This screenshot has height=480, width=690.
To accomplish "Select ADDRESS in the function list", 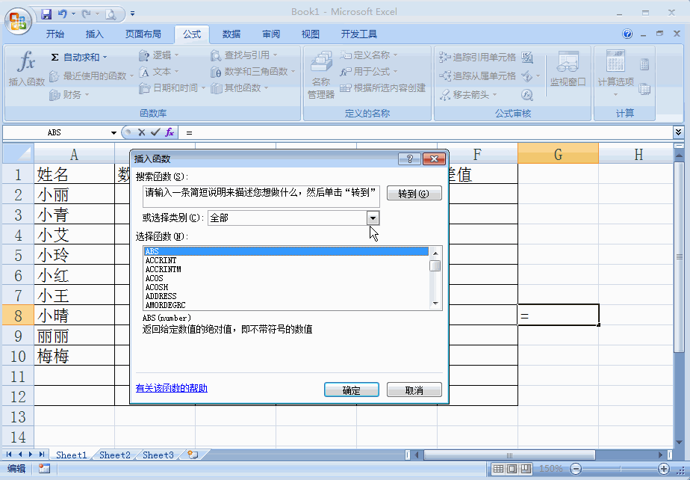I will pyautogui.click(x=287, y=296).
